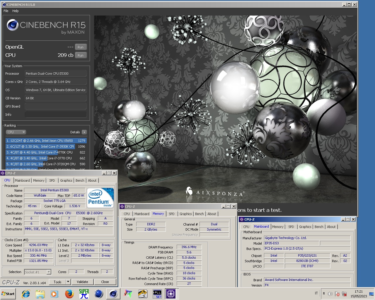Click the chipset value P35/G33/G31
375x300 pixels.
coord(307,255)
